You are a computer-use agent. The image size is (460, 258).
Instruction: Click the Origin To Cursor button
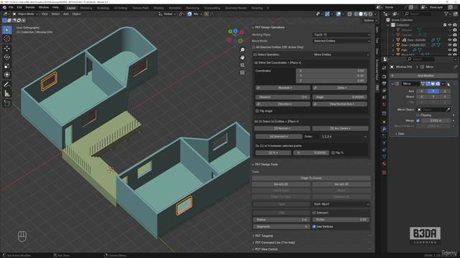click(311, 178)
